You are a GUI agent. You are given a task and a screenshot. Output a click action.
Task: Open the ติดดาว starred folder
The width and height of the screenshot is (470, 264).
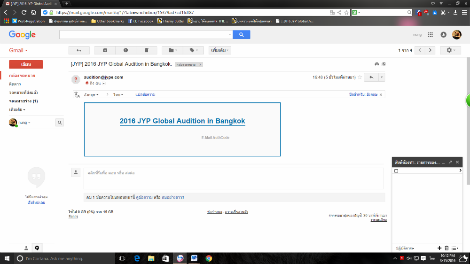pos(15,84)
